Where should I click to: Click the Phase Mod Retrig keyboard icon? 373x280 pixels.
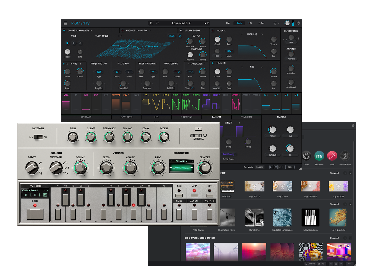[117, 72]
